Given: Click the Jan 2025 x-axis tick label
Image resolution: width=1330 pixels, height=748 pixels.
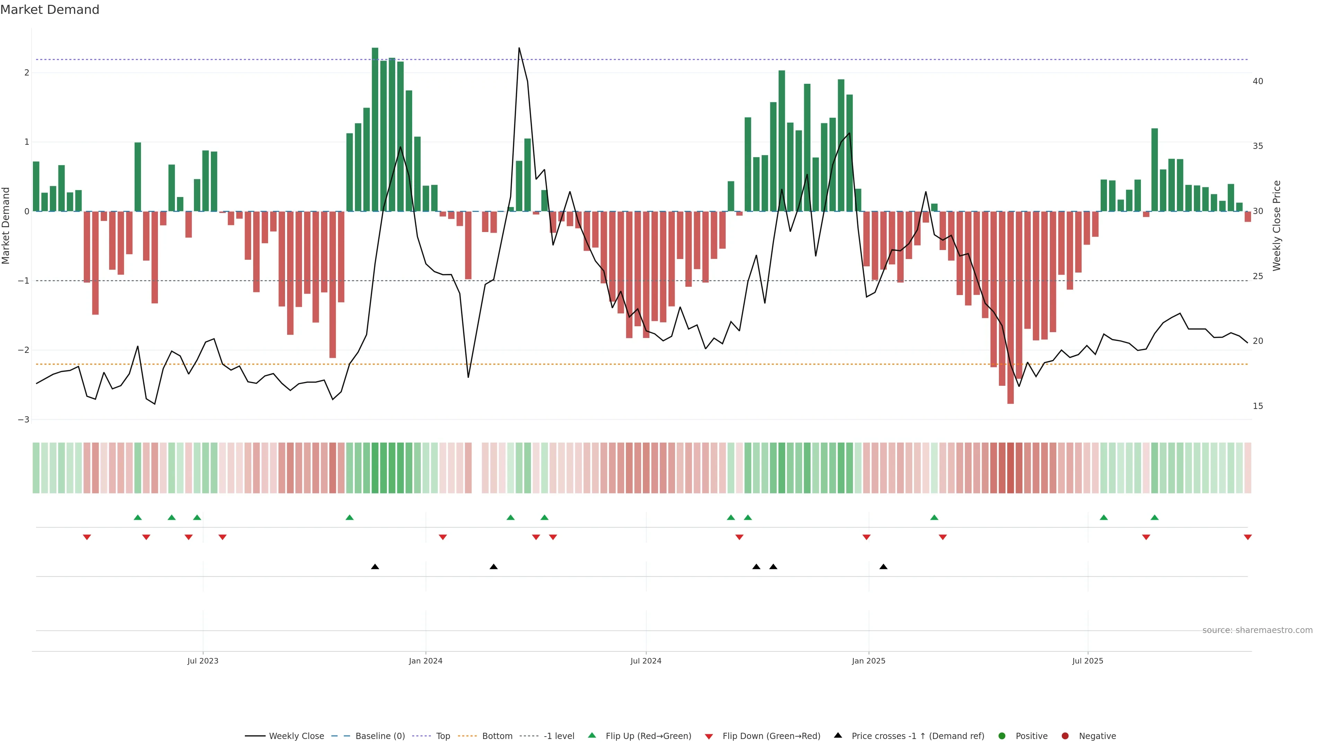Looking at the screenshot, I should tap(868, 661).
